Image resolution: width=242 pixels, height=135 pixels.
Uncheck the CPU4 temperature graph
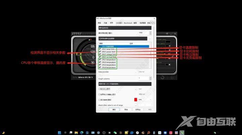(x=100, y=67)
